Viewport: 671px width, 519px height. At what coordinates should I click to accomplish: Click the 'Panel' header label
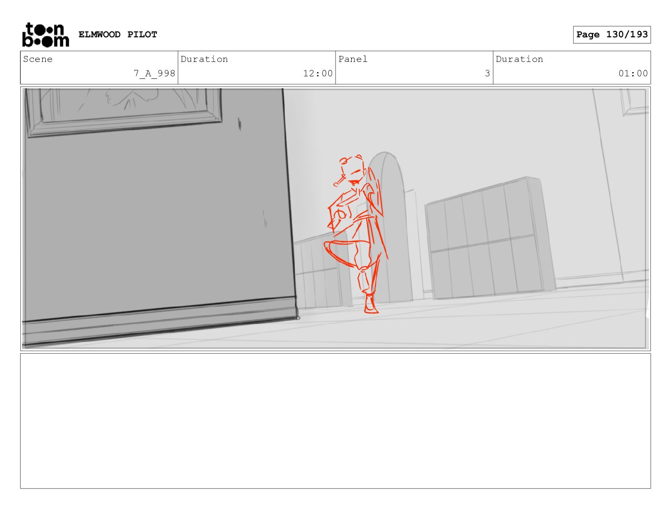pos(353,59)
